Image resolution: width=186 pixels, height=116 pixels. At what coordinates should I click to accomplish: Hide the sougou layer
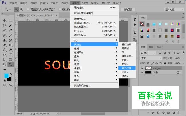click(x=142, y=68)
